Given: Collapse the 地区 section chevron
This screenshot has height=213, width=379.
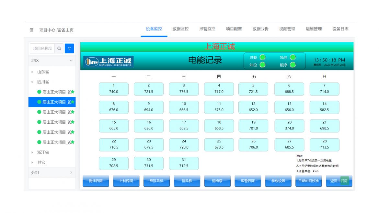Looking at the screenshot, I should click(71, 61).
